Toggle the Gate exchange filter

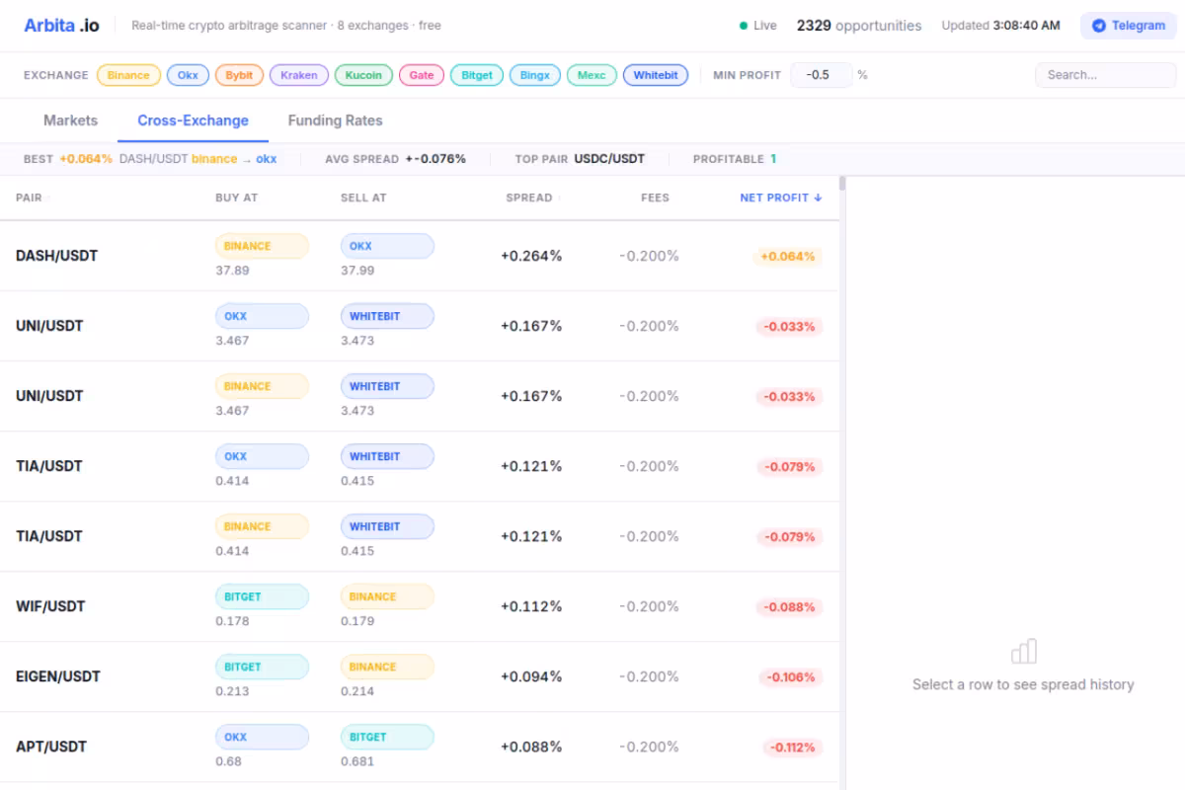[422, 75]
